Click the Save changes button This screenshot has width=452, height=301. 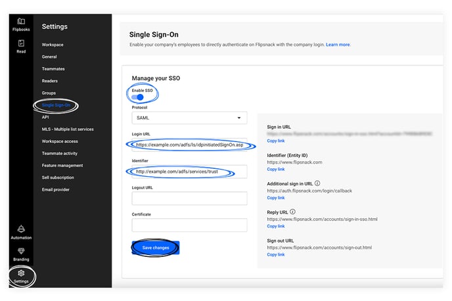pos(156,248)
